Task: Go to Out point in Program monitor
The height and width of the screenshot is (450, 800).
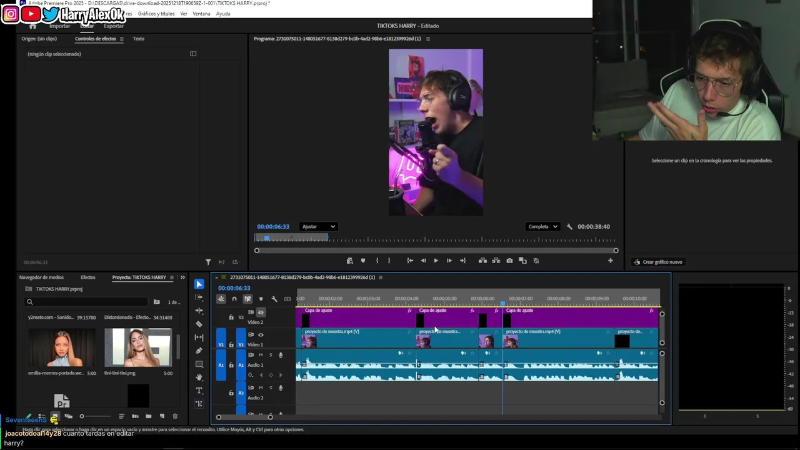Action: pyautogui.click(x=462, y=261)
